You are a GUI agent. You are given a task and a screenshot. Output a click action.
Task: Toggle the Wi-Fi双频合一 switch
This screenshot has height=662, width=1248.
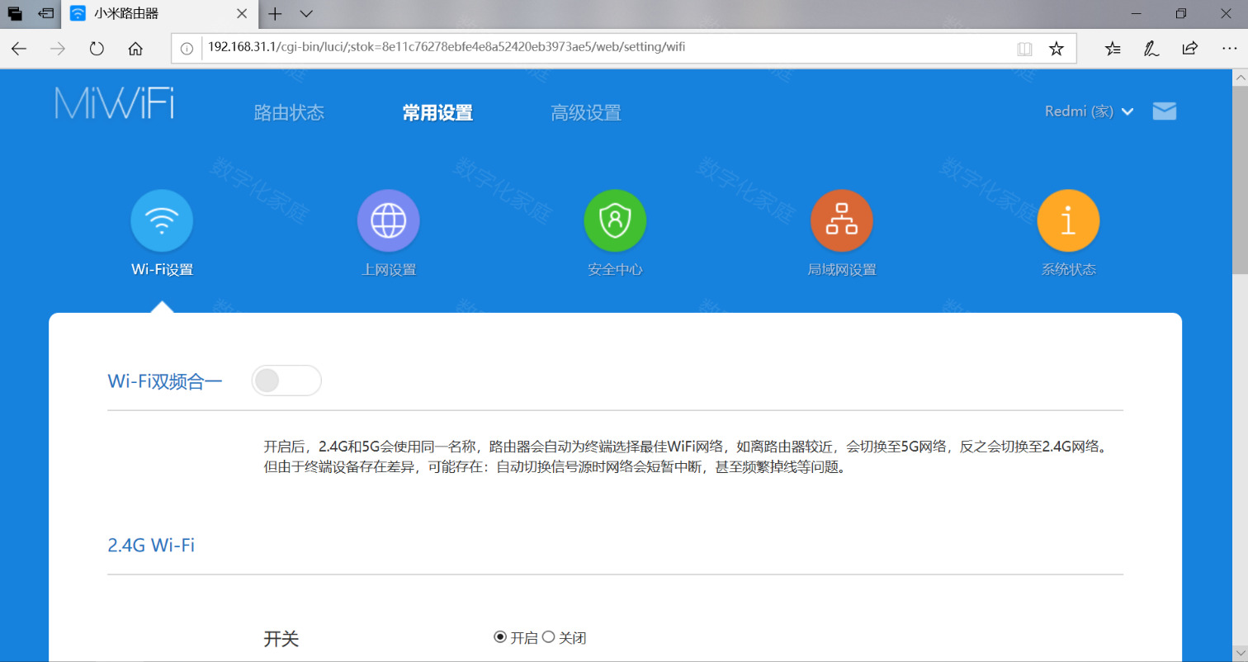pyautogui.click(x=286, y=381)
